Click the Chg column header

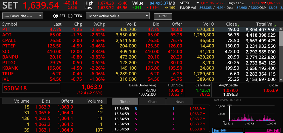click(78, 24)
